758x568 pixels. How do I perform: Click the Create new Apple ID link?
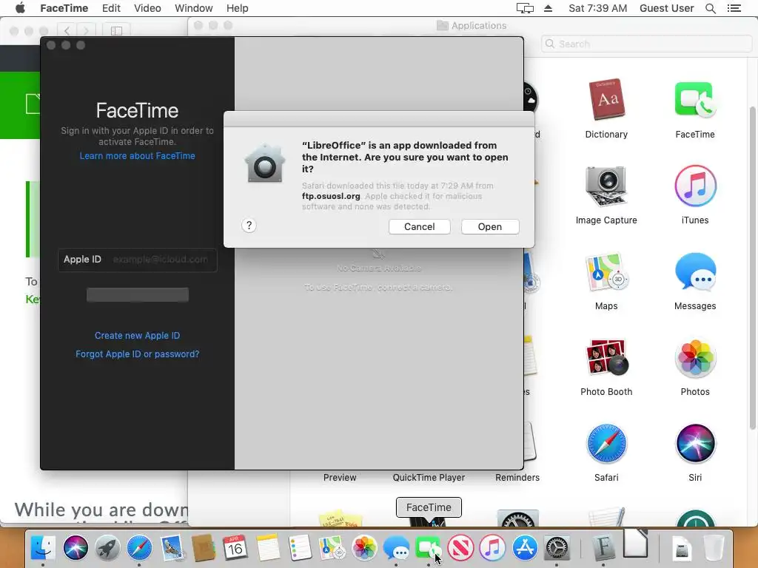137,335
